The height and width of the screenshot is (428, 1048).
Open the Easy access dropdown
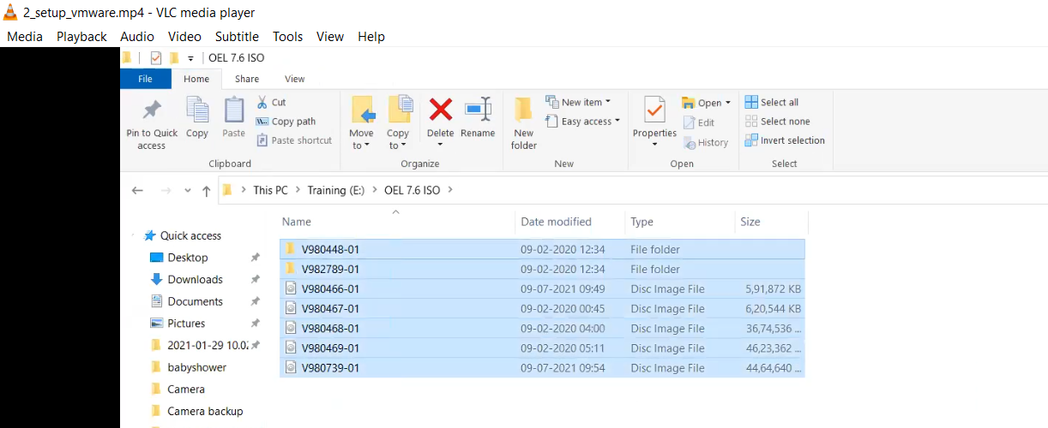[583, 122]
